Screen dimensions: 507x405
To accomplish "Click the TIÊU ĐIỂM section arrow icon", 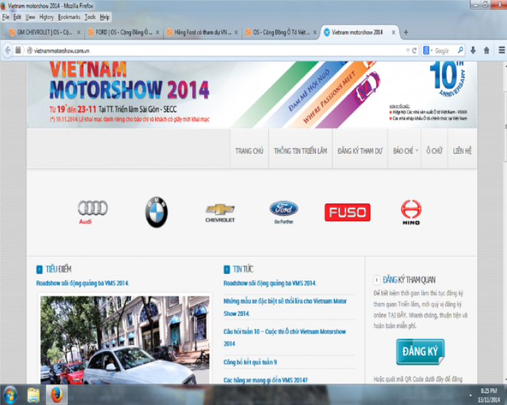I will pyautogui.click(x=39, y=269).
